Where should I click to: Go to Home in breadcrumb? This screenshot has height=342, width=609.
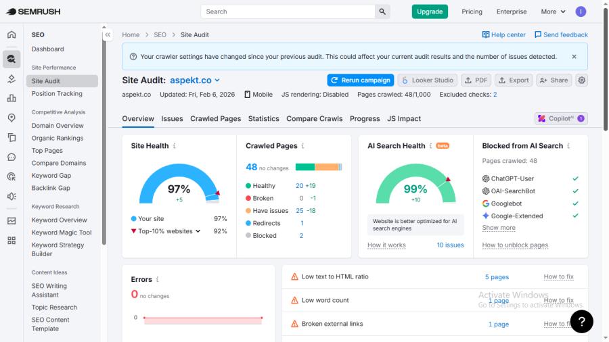click(131, 35)
